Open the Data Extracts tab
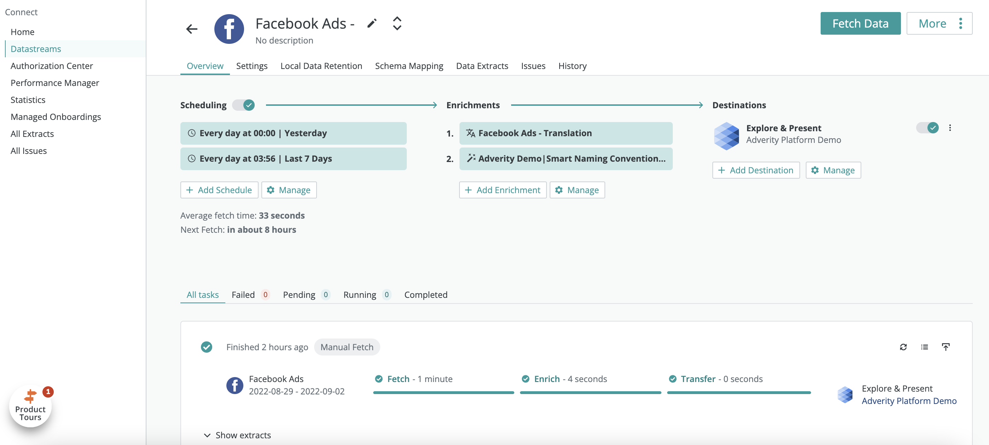The height and width of the screenshot is (445, 989). 482,66
